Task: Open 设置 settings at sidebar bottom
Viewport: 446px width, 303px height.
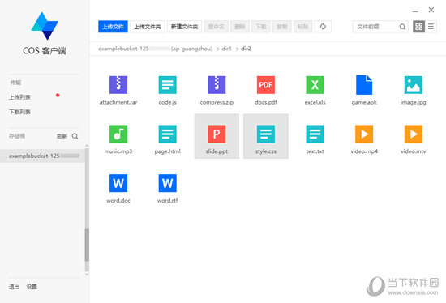Action: (32, 287)
